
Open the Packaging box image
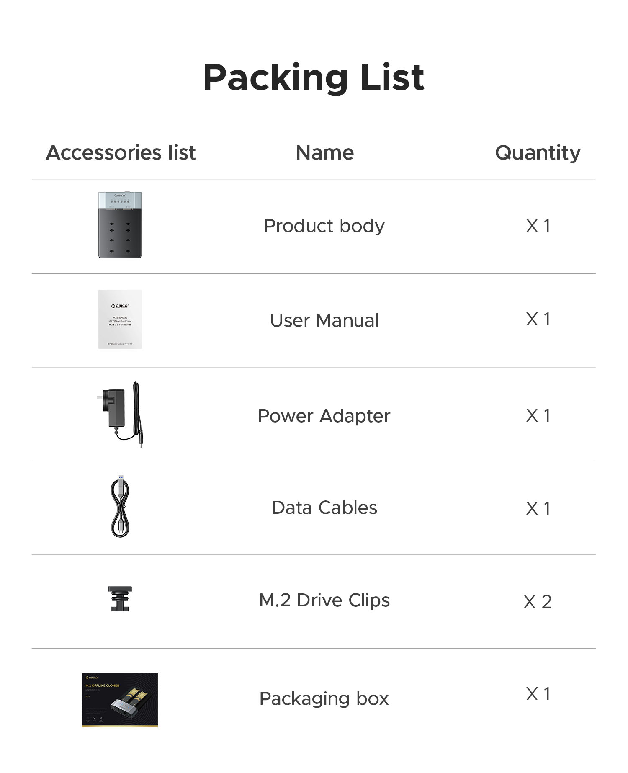click(120, 700)
